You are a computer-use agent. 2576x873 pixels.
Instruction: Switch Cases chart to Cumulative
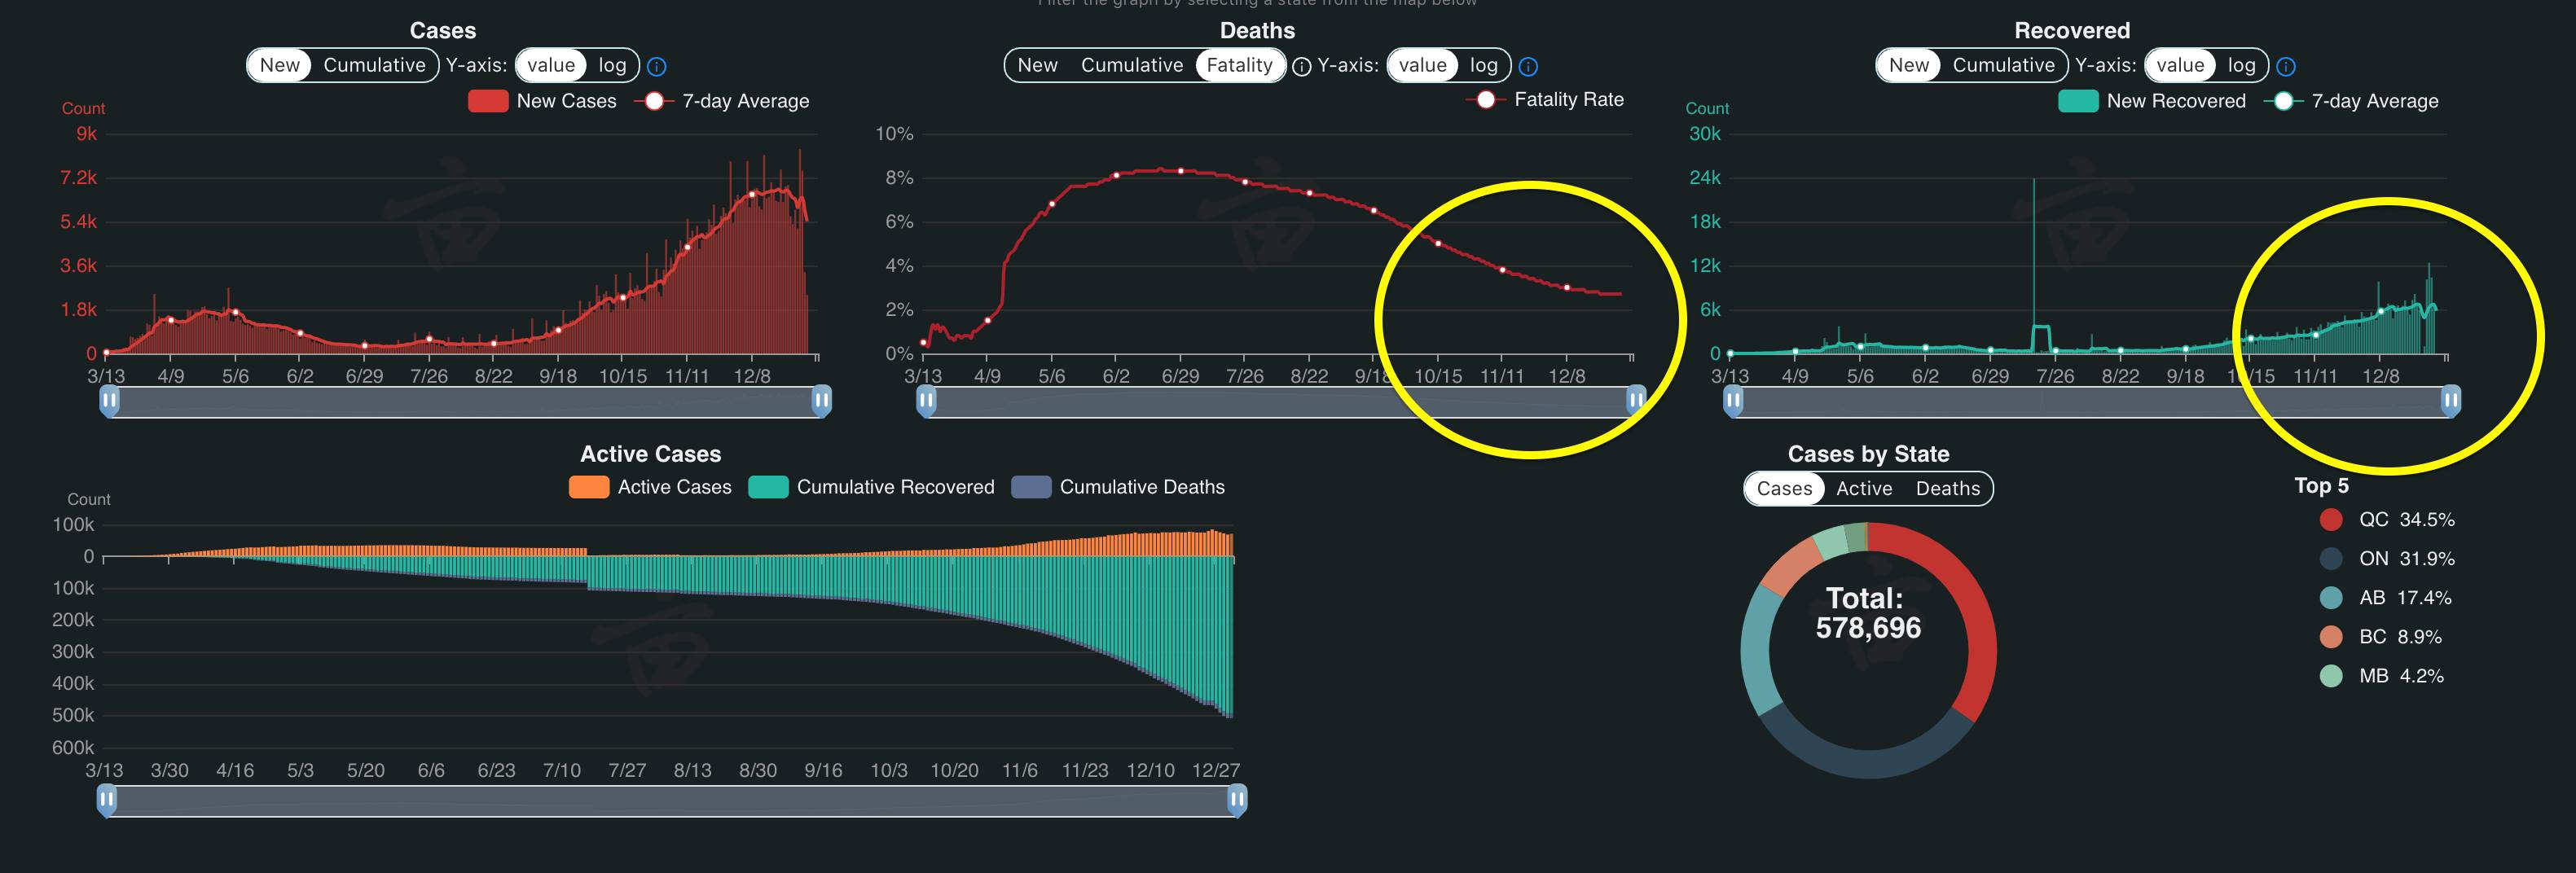(374, 65)
